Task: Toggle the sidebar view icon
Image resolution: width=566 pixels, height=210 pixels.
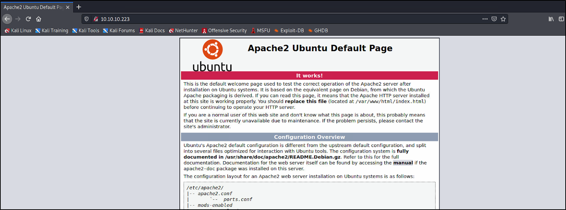Action: [561, 19]
